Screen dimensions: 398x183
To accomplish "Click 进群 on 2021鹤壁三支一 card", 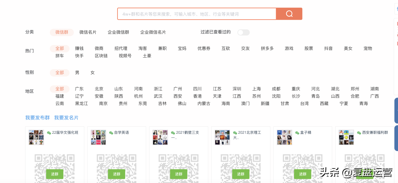I will click(179, 174).
